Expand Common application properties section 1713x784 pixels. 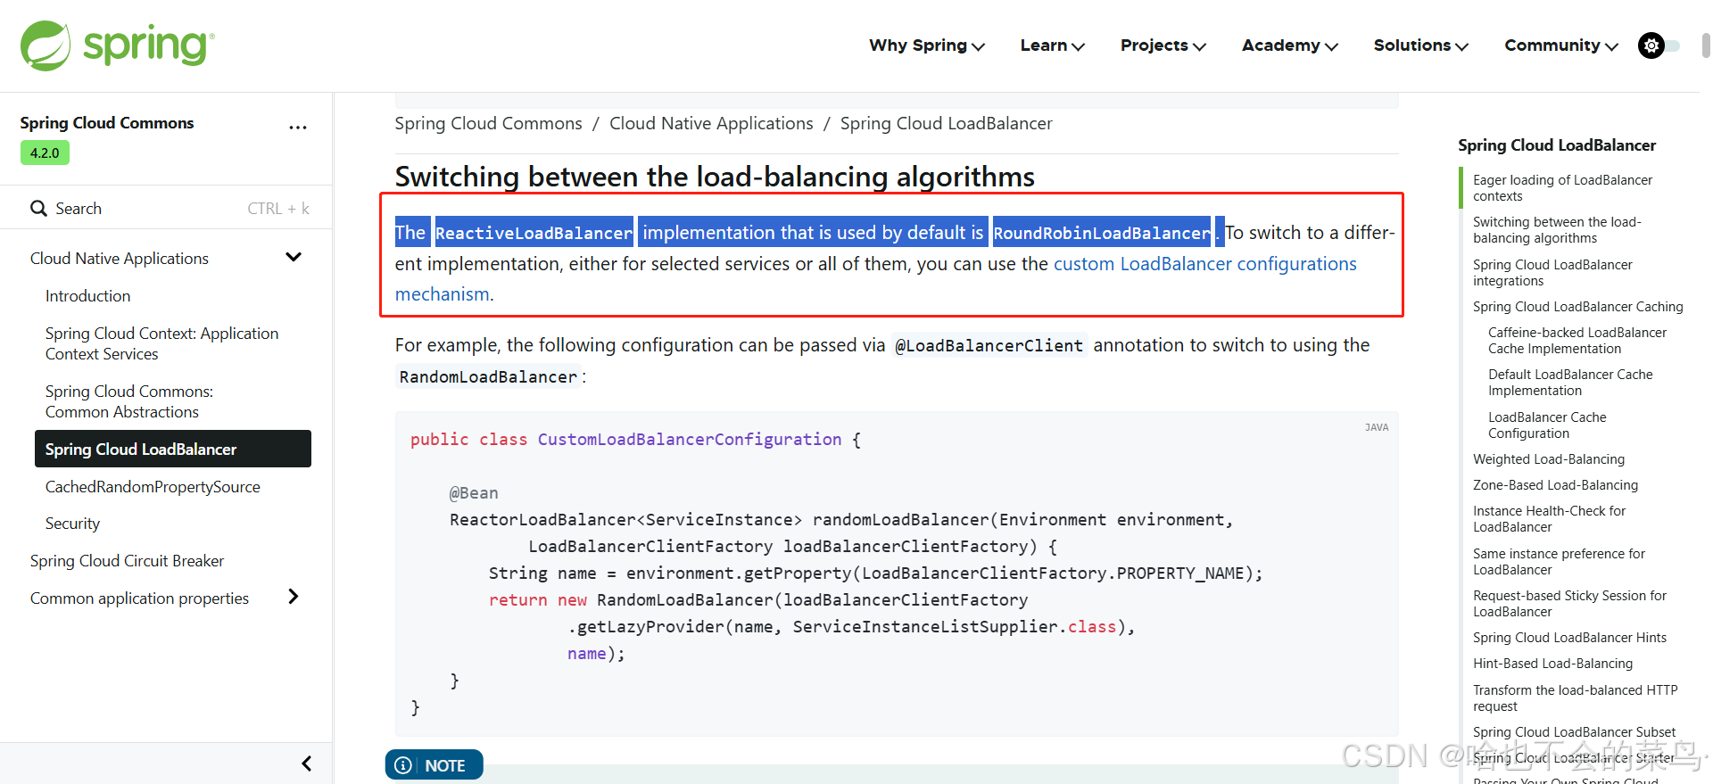(294, 597)
